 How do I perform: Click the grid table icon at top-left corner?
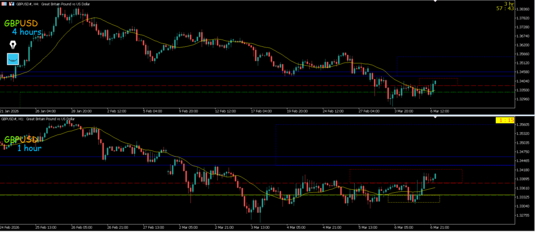(5, 3)
